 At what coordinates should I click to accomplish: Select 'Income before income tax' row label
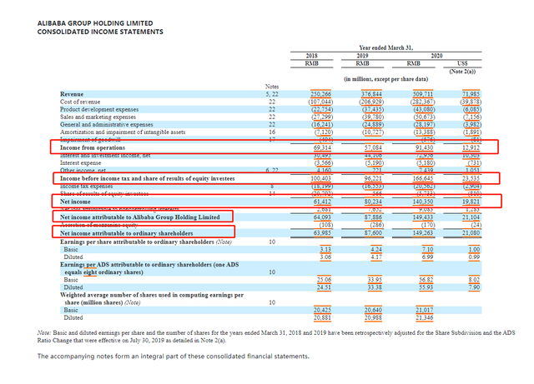click(147, 178)
